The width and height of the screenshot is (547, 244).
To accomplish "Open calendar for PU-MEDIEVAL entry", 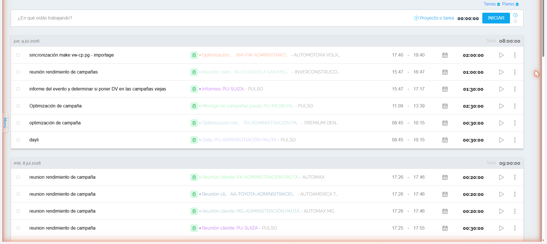I will point(445,106).
